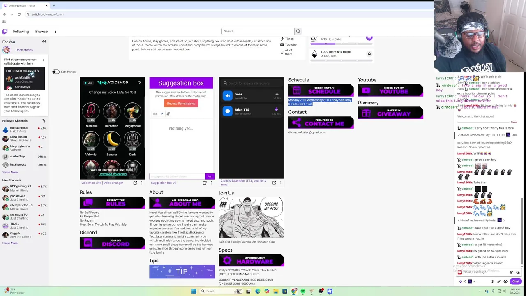Click the Twitch search field

(x=258, y=31)
